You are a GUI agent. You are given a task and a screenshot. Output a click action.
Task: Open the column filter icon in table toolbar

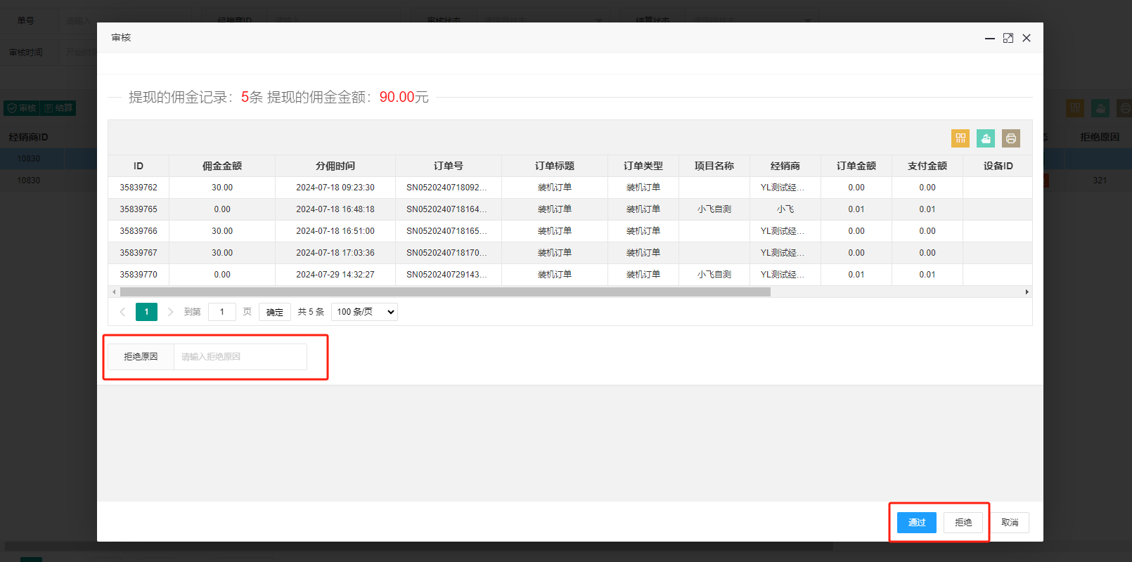(x=960, y=138)
